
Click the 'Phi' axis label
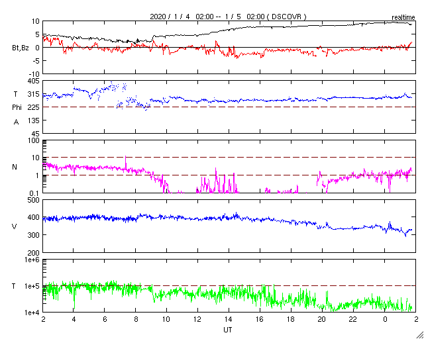coord(16,108)
